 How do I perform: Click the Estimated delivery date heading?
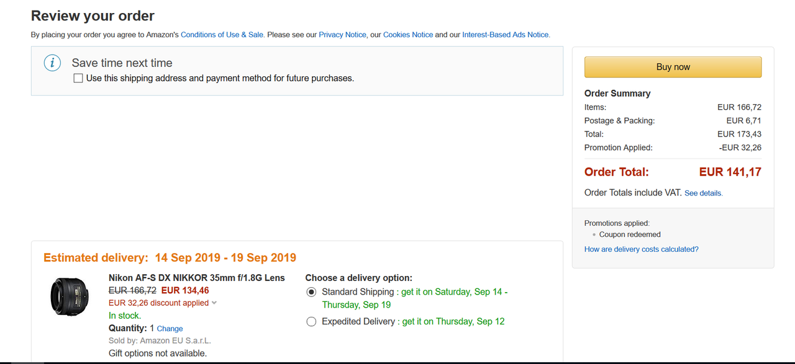point(170,257)
